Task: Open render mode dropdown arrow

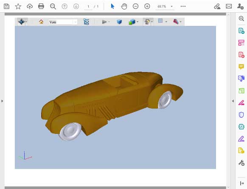Action: click(138, 22)
